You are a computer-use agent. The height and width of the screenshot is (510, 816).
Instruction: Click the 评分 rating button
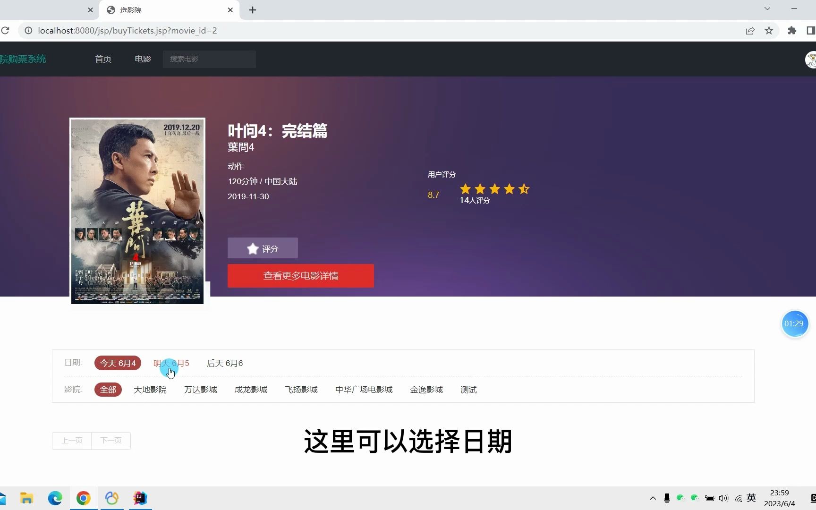tap(263, 248)
